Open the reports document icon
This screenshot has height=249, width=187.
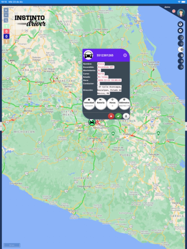point(181,38)
